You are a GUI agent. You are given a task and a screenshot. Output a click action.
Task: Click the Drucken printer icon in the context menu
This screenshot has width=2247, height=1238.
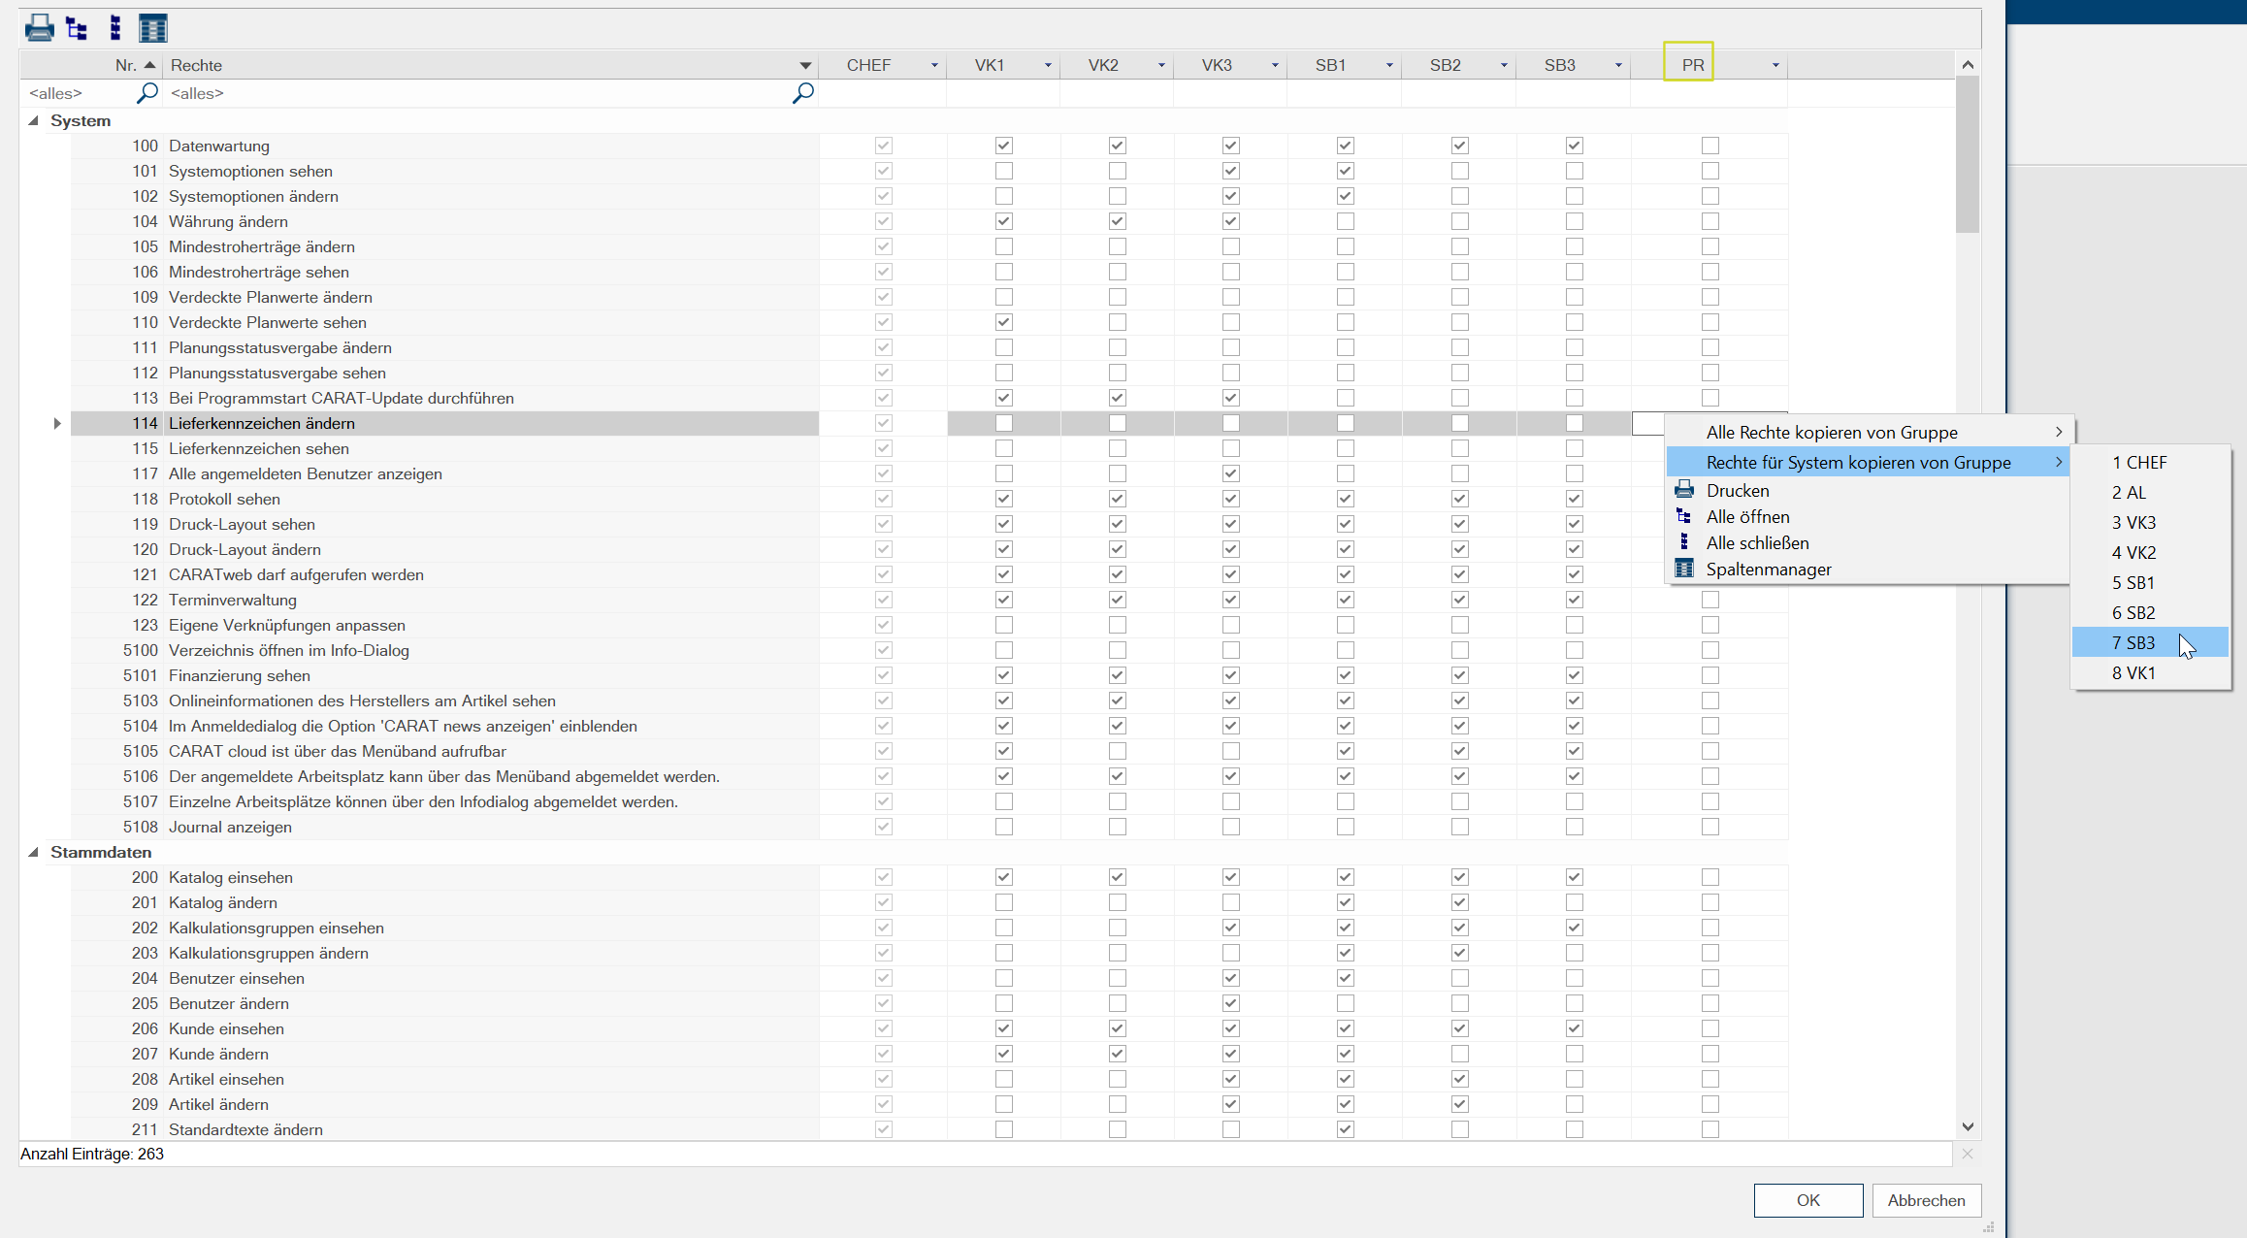coord(1684,490)
